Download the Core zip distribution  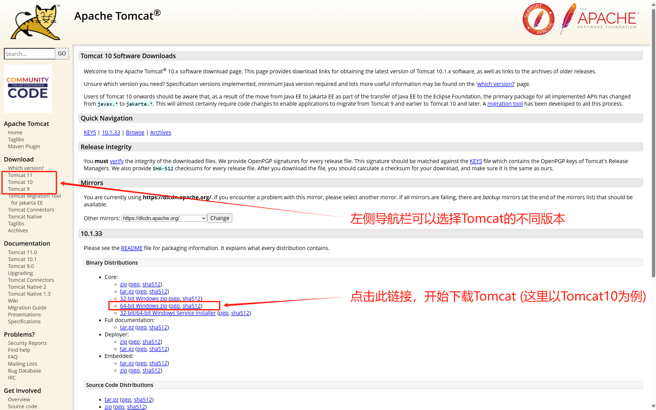coord(123,284)
